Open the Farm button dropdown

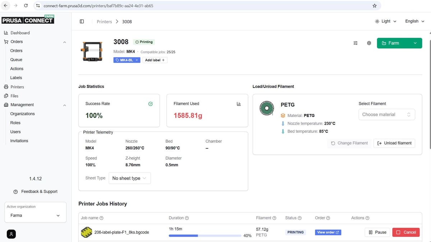(x=416, y=43)
